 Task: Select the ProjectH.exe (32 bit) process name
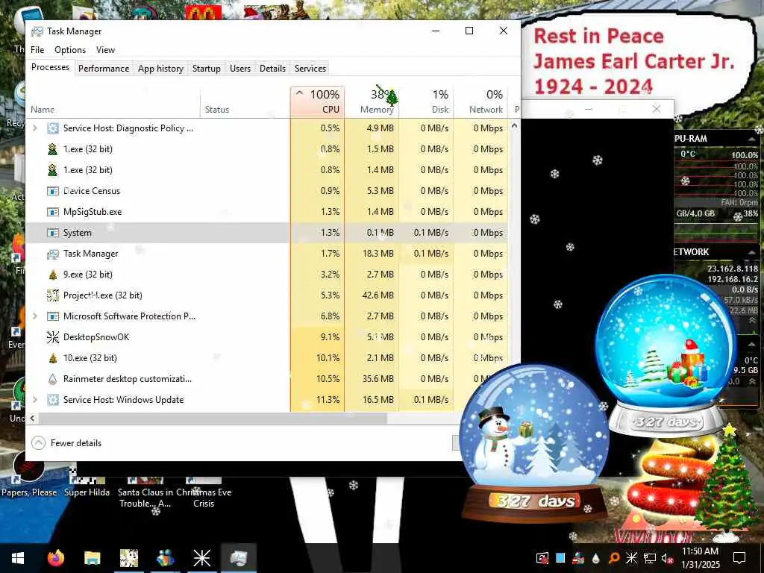(x=103, y=295)
